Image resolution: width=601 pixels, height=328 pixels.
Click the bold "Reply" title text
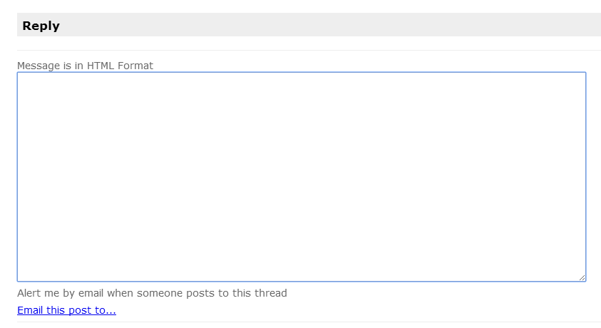[41, 26]
